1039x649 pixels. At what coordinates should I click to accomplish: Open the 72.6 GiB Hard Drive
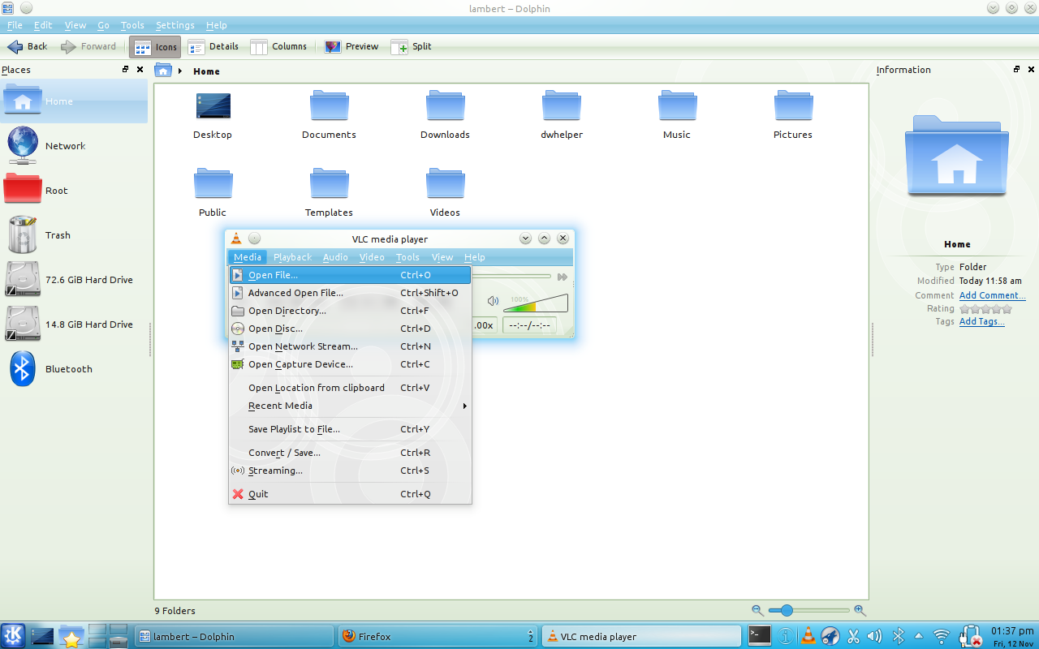click(74, 280)
